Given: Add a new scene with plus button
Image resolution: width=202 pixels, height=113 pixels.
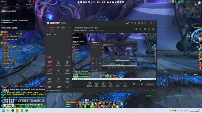Looking at the screenshot, I should 70,28.
